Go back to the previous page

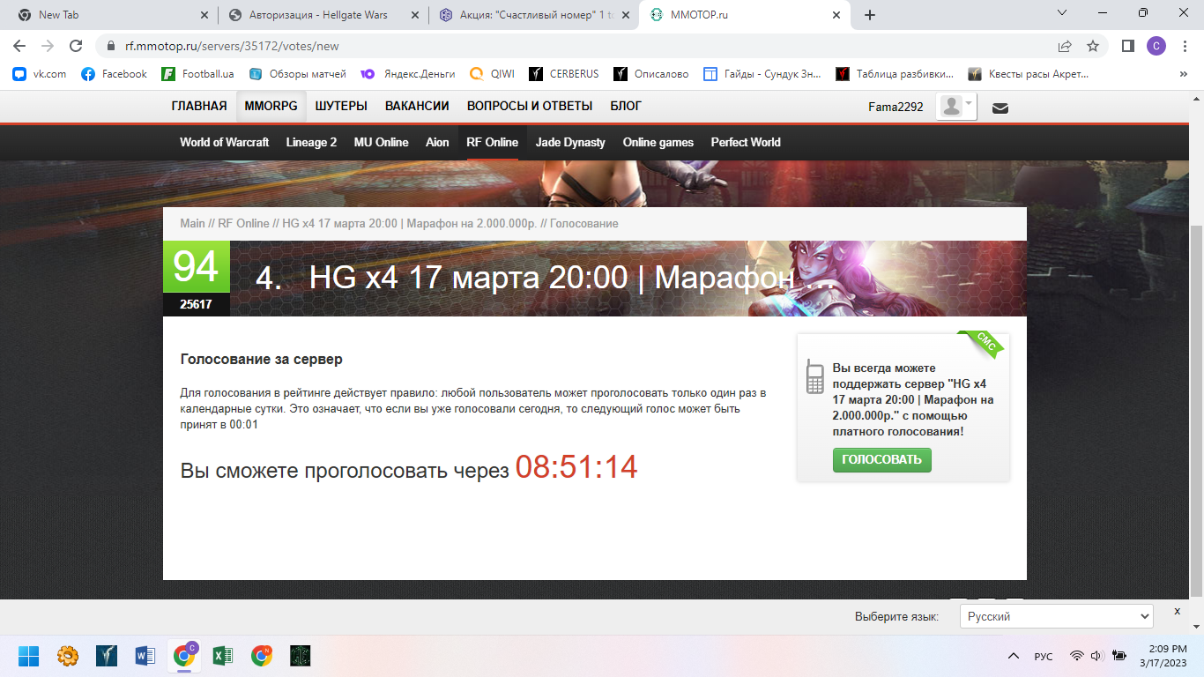point(19,46)
